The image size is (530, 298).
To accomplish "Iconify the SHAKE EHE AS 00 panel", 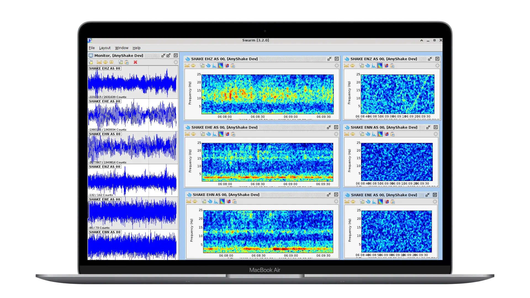I will pyautogui.click(x=329, y=127).
